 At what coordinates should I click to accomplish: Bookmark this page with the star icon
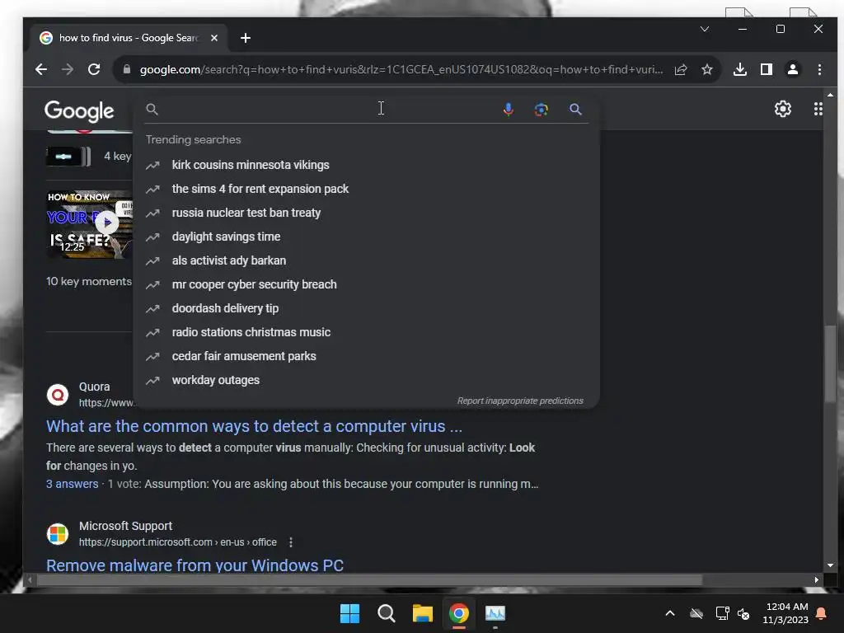click(x=706, y=69)
